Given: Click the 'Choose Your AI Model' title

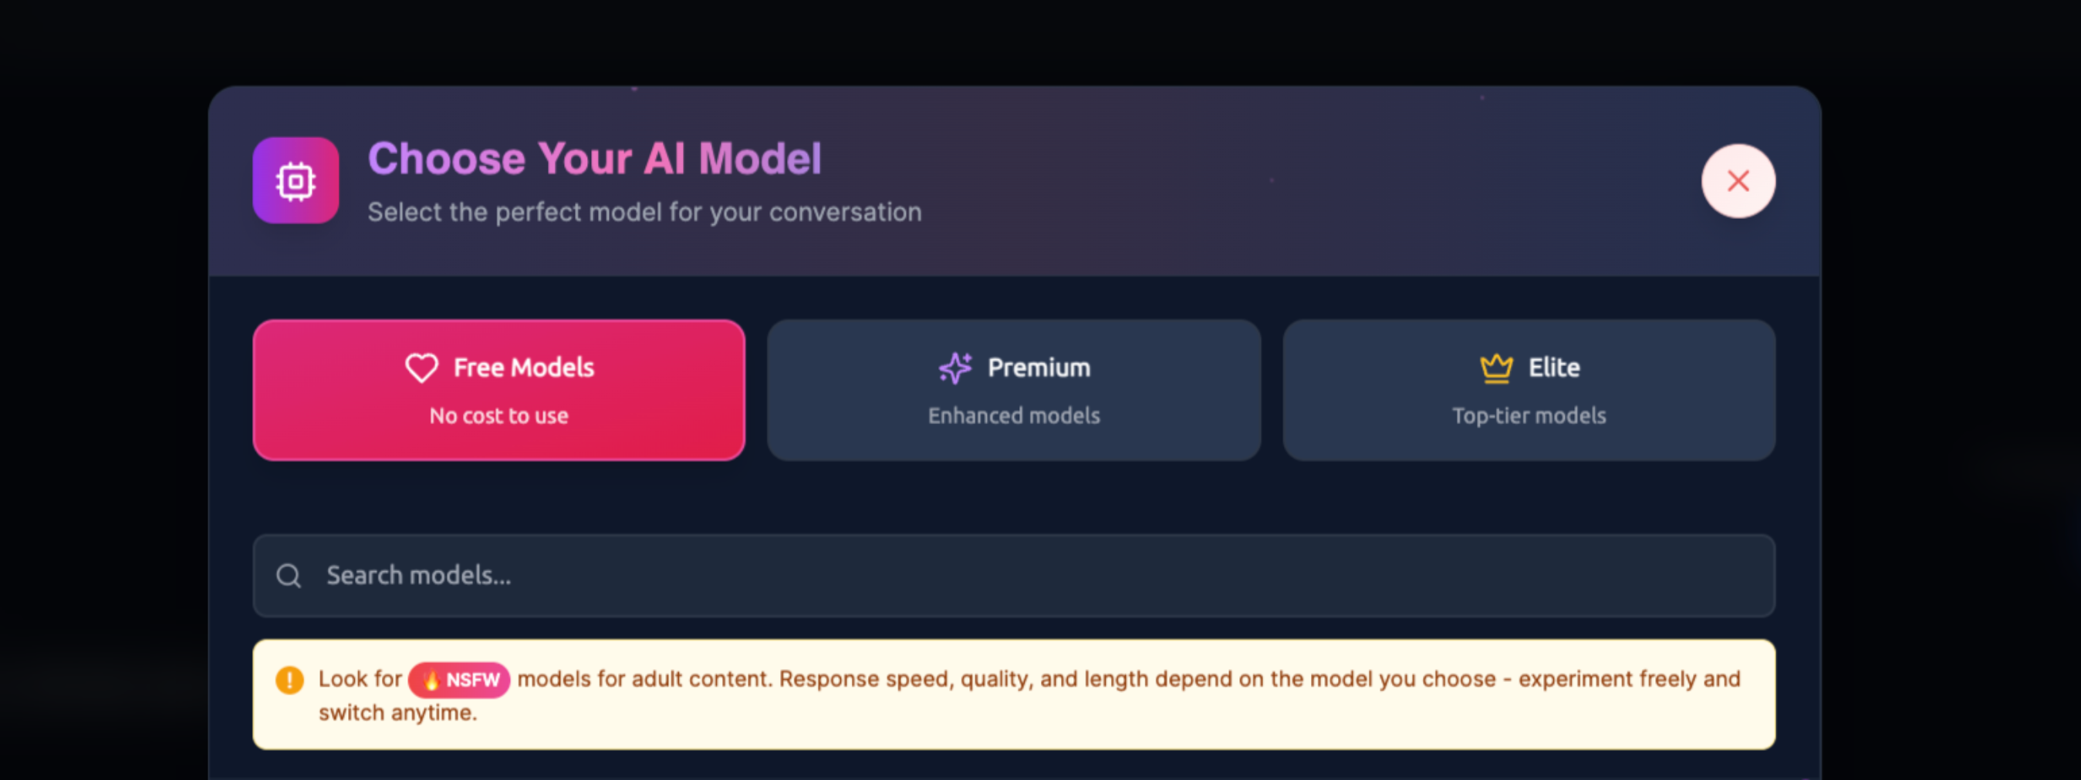Looking at the screenshot, I should point(596,158).
